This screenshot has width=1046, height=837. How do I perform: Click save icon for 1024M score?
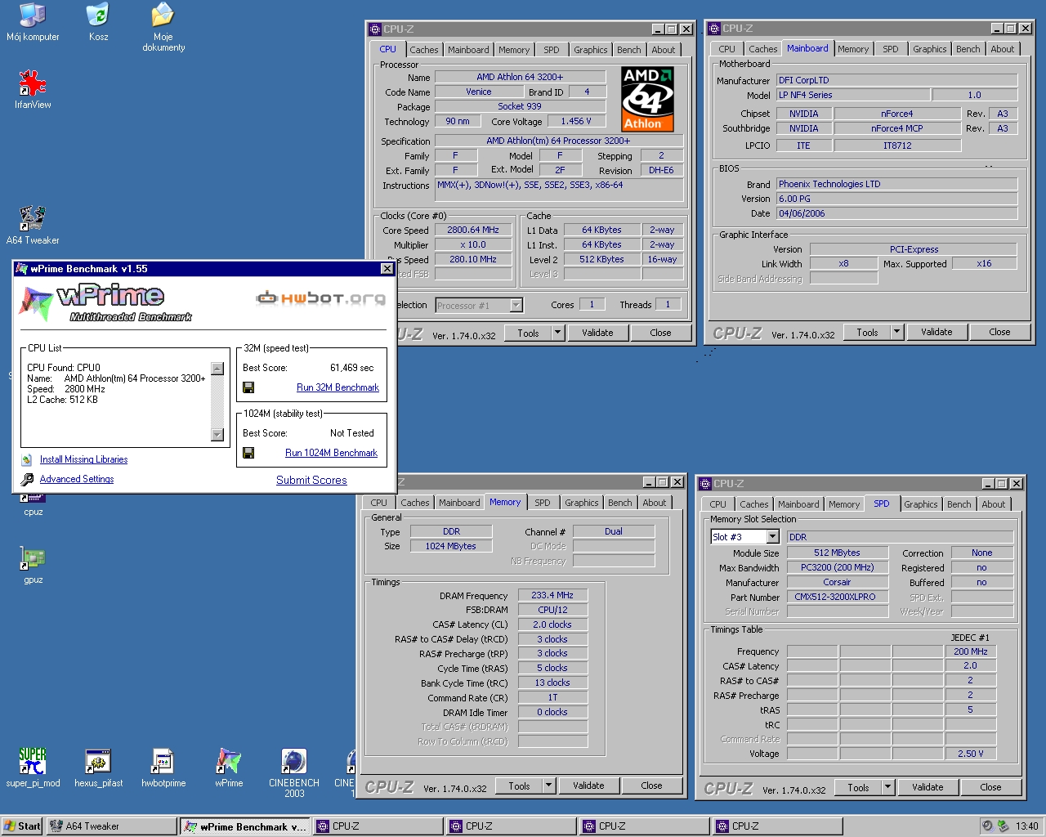[248, 453]
